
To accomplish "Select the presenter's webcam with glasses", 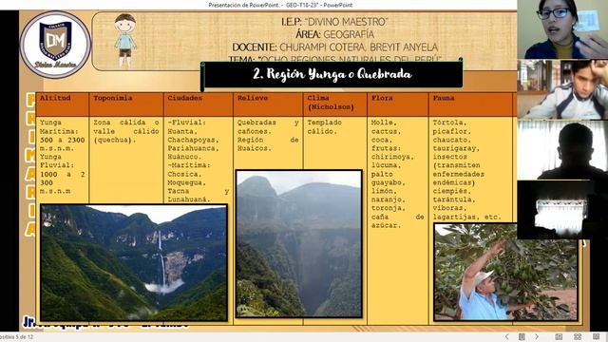I will (x=562, y=29).
